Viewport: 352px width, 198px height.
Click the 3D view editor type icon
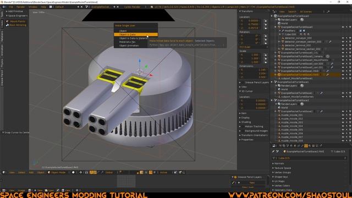(x=4, y=172)
